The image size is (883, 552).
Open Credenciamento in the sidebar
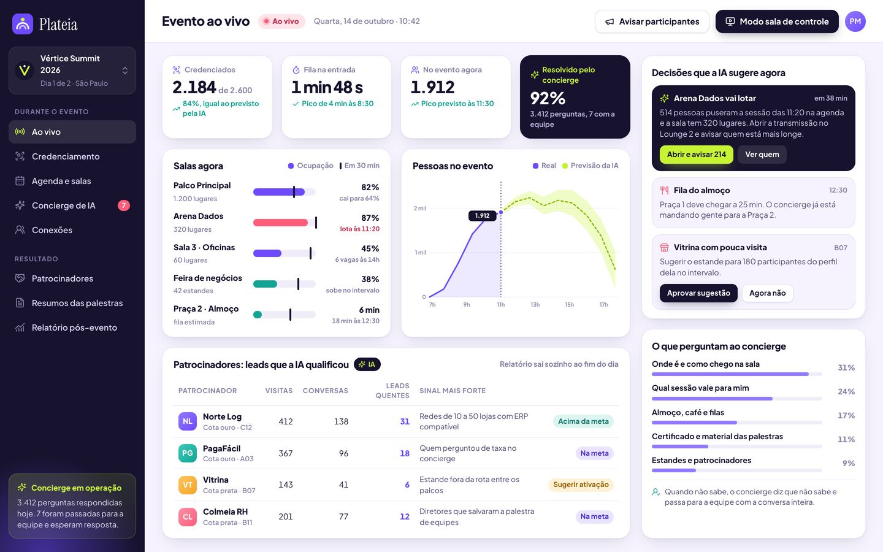click(x=72, y=156)
